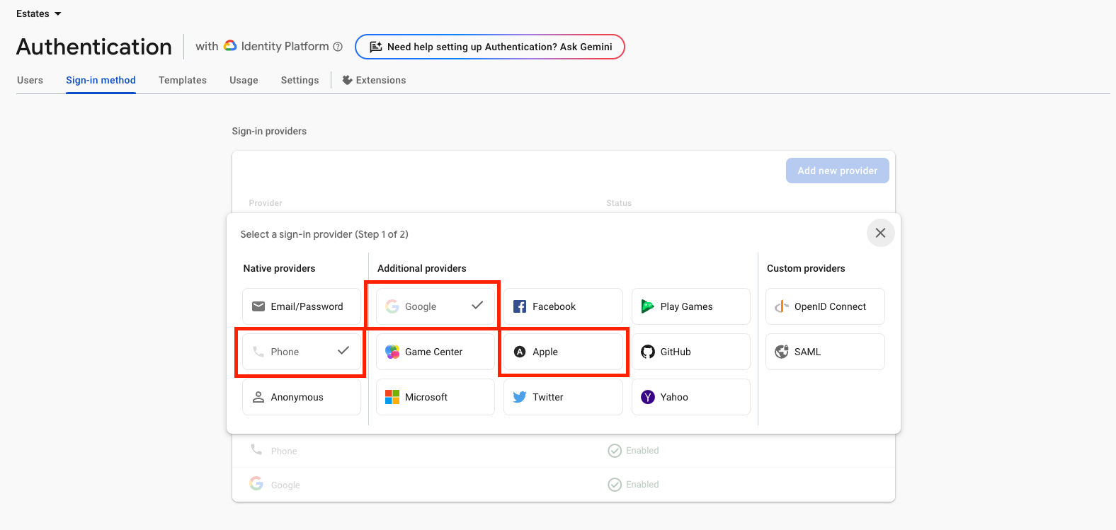The height and width of the screenshot is (530, 1116).
Task: Pick the Game Center icon
Action: coord(392,352)
